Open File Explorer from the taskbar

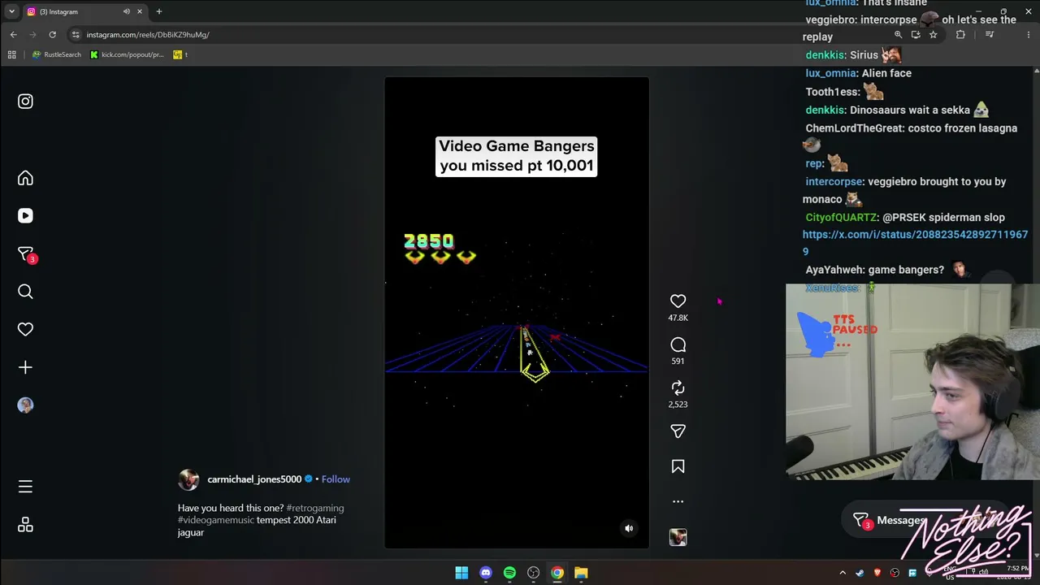point(581,573)
